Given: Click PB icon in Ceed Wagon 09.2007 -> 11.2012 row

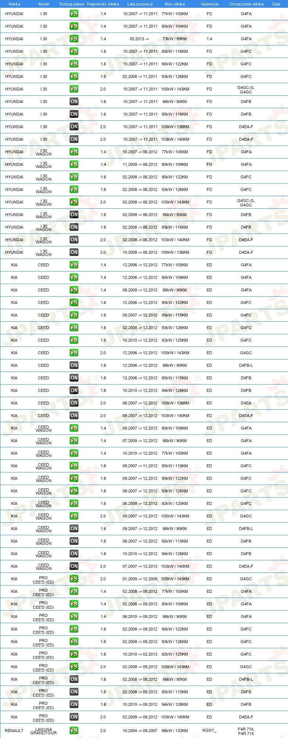Looking at the screenshot, I should 74,466.
